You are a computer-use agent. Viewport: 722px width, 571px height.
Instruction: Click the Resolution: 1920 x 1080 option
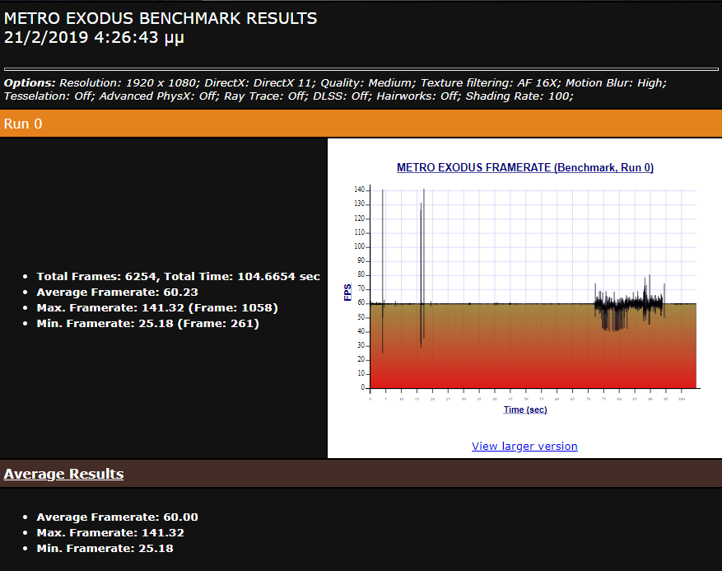click(129, 83)
